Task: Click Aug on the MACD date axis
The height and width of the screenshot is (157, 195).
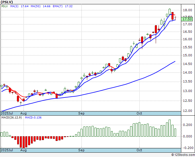Action: [24, 150]
